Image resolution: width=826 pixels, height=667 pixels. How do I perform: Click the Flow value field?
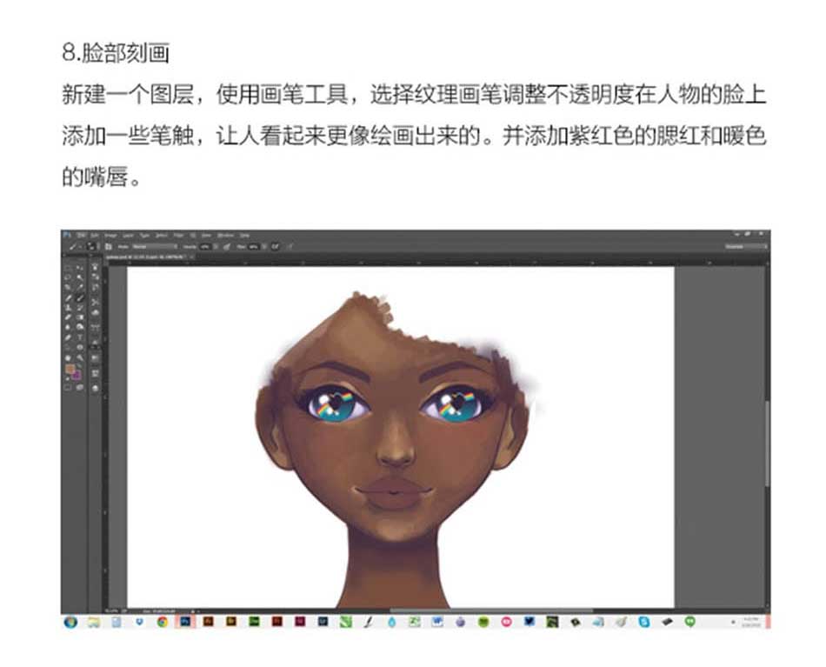pos(254,246)
